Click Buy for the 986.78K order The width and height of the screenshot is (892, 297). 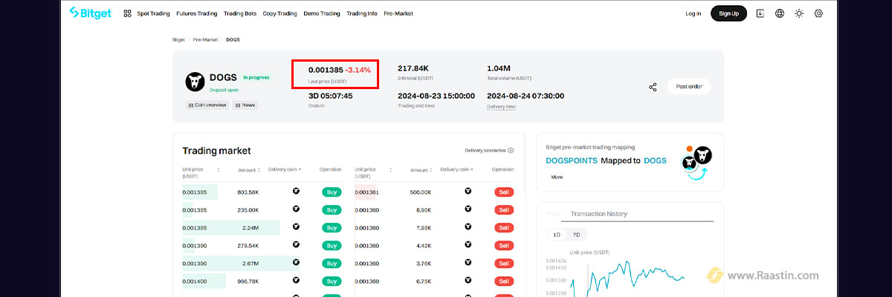coord(332,281)
